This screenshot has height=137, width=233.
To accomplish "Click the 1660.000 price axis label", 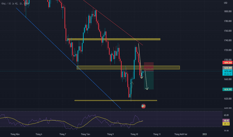I will click(228, 79).
